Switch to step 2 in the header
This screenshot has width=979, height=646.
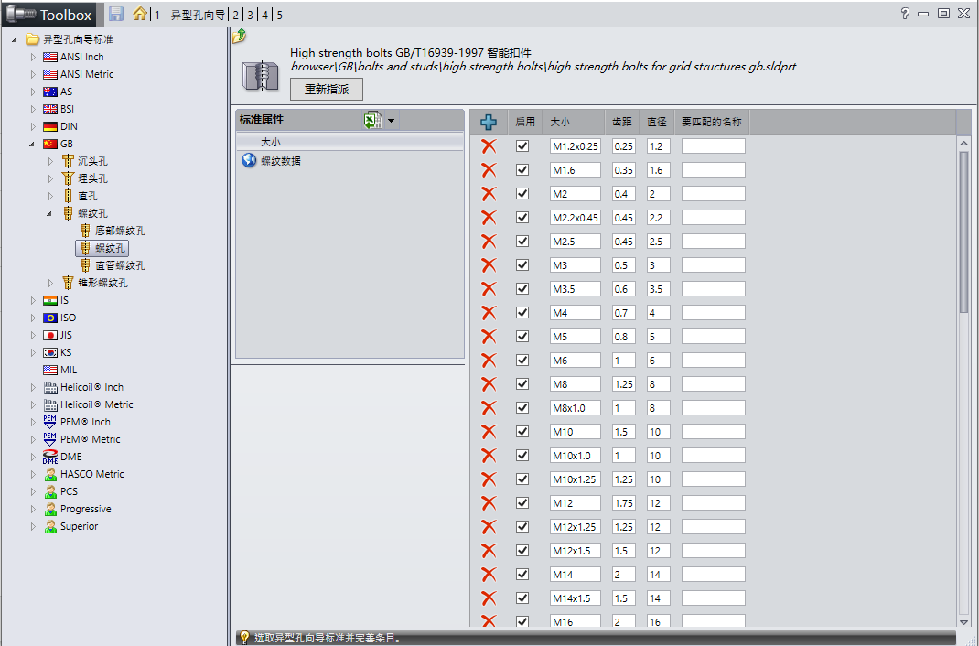(236, 15)
